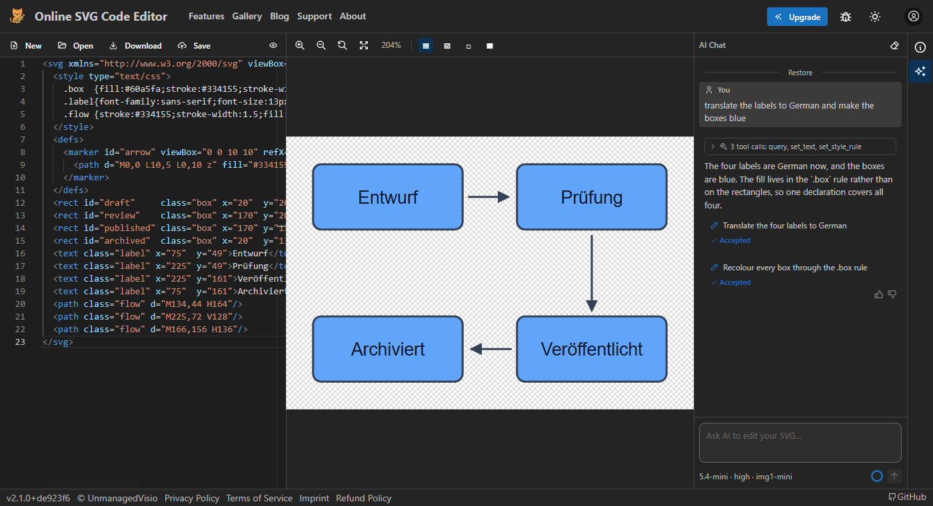
Task: Select the small square outline background
Action: coord(468,46)
